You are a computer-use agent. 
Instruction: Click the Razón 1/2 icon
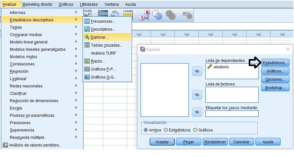(87, 61)
